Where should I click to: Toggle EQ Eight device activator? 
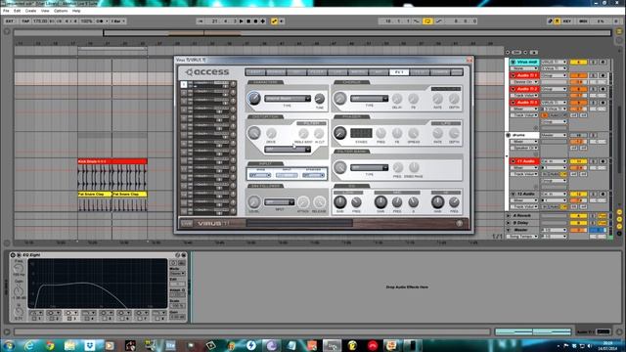13,254
